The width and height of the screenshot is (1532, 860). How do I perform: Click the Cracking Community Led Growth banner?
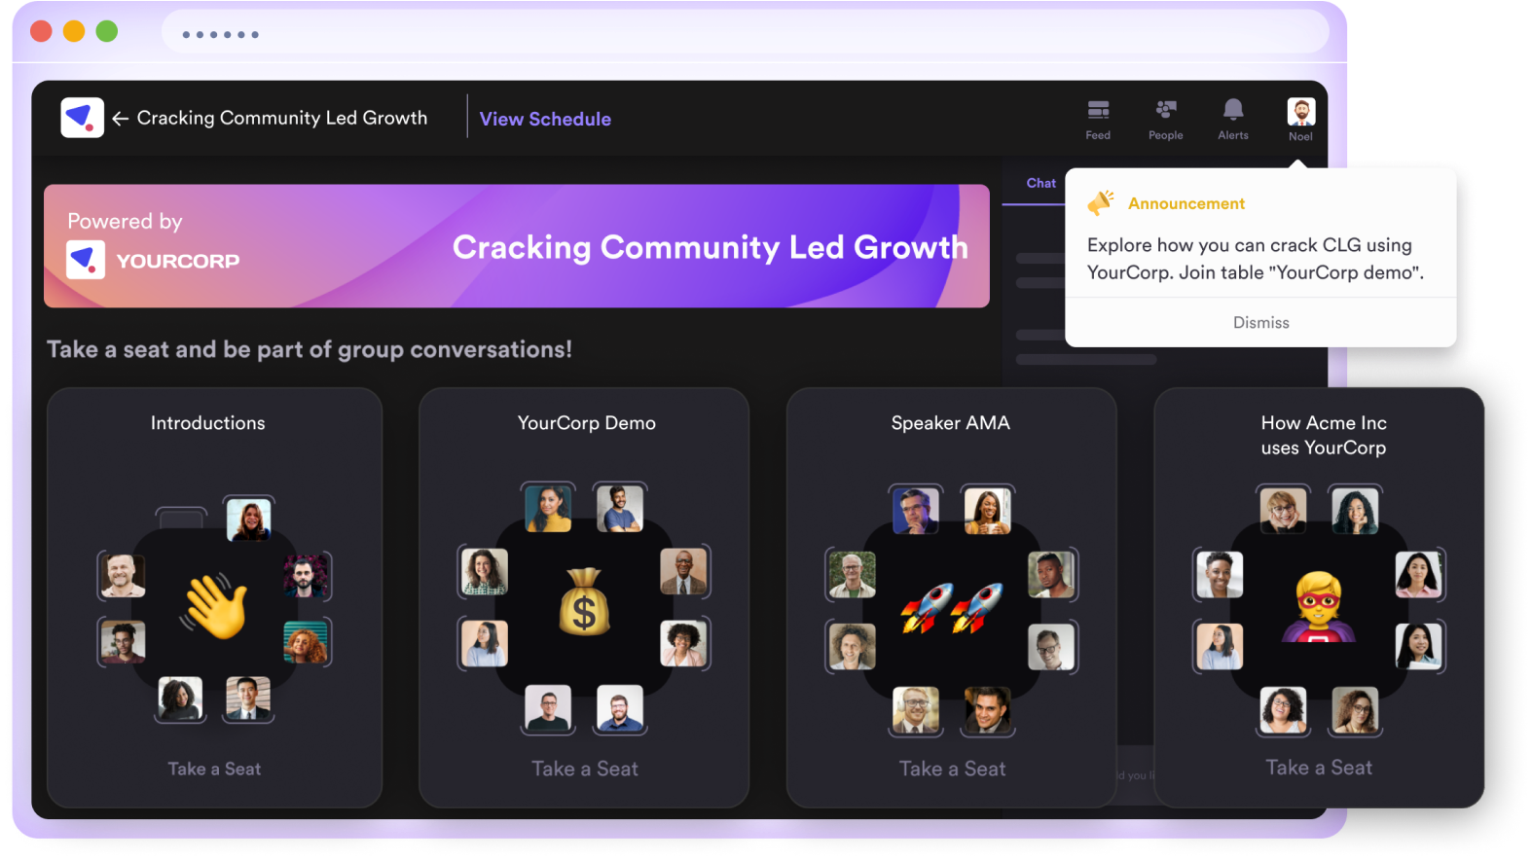point(517,246)
